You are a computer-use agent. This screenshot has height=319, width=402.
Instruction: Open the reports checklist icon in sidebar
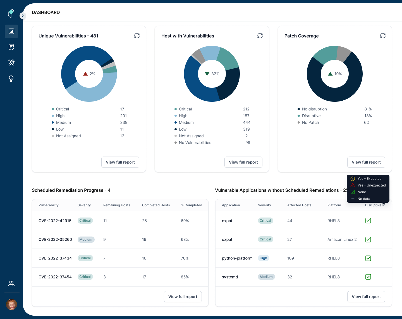pyautogui.click(x=11, y=47)
